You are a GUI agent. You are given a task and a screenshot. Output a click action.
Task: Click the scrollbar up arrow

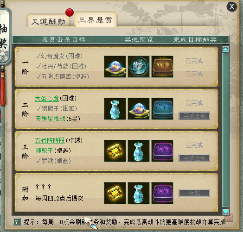pos(225,49)
